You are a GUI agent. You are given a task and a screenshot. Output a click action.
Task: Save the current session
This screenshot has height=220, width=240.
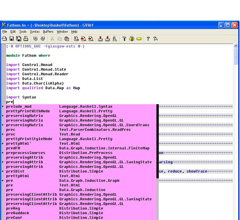[x=107, y=38]
